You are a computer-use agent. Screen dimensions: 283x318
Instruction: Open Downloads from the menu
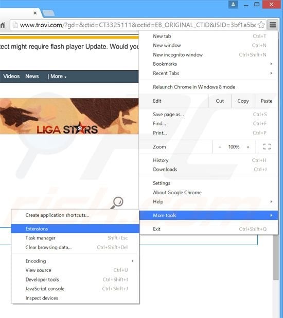[x=208, y=170]
